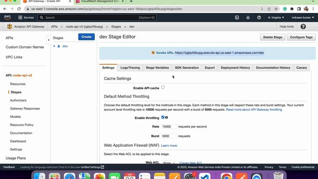Click the throttling info icon
The image size is (318, 179).
tap(166, 117)
